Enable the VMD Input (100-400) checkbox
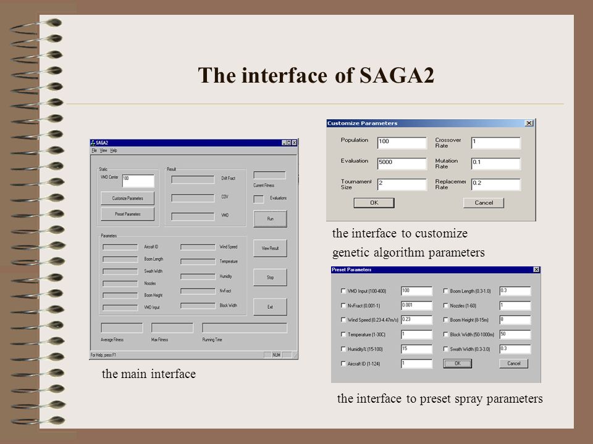 343,291
